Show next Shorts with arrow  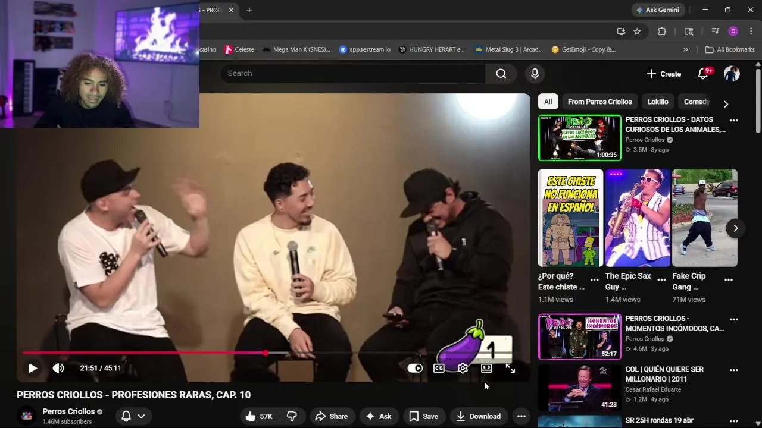tap(736, 228)
